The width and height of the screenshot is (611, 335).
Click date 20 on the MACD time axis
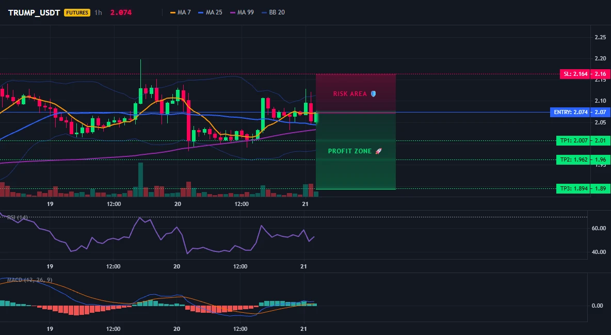(x=176, y=329)
